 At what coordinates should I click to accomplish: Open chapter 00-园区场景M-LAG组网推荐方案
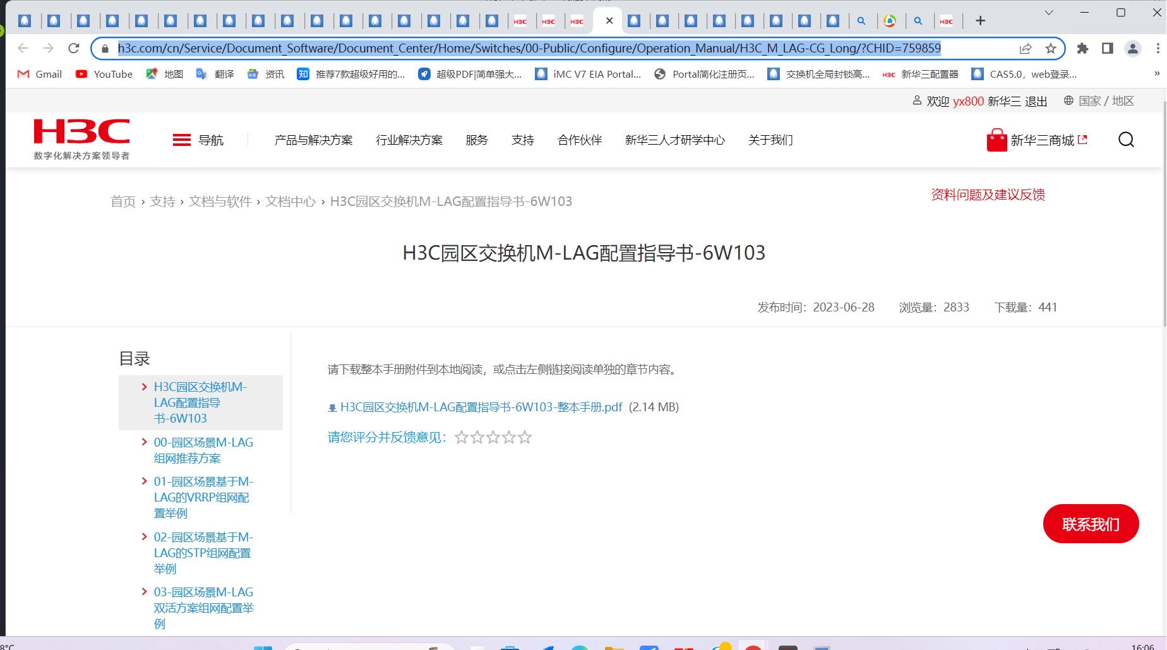[203, 450]
